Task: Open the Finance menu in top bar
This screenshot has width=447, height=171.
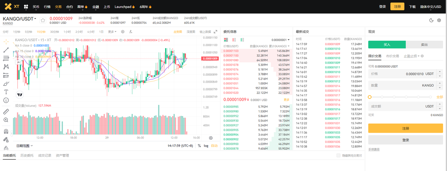Action: click(x=96, y=7)
